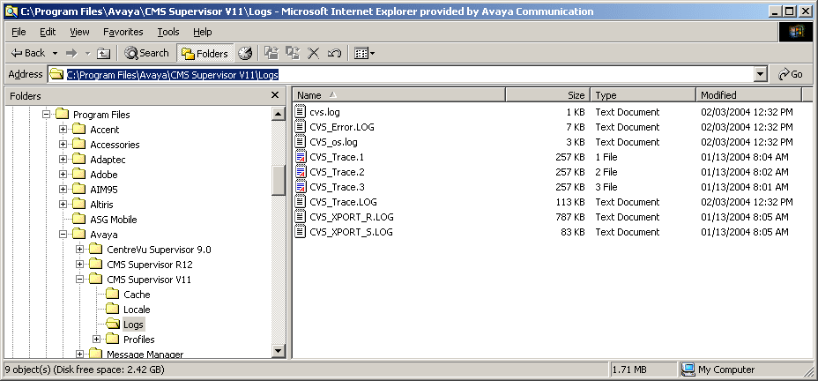Select the CVS_XPORT_S.LOG file icon
Screen dimensions: 818x381
point(300,232)
